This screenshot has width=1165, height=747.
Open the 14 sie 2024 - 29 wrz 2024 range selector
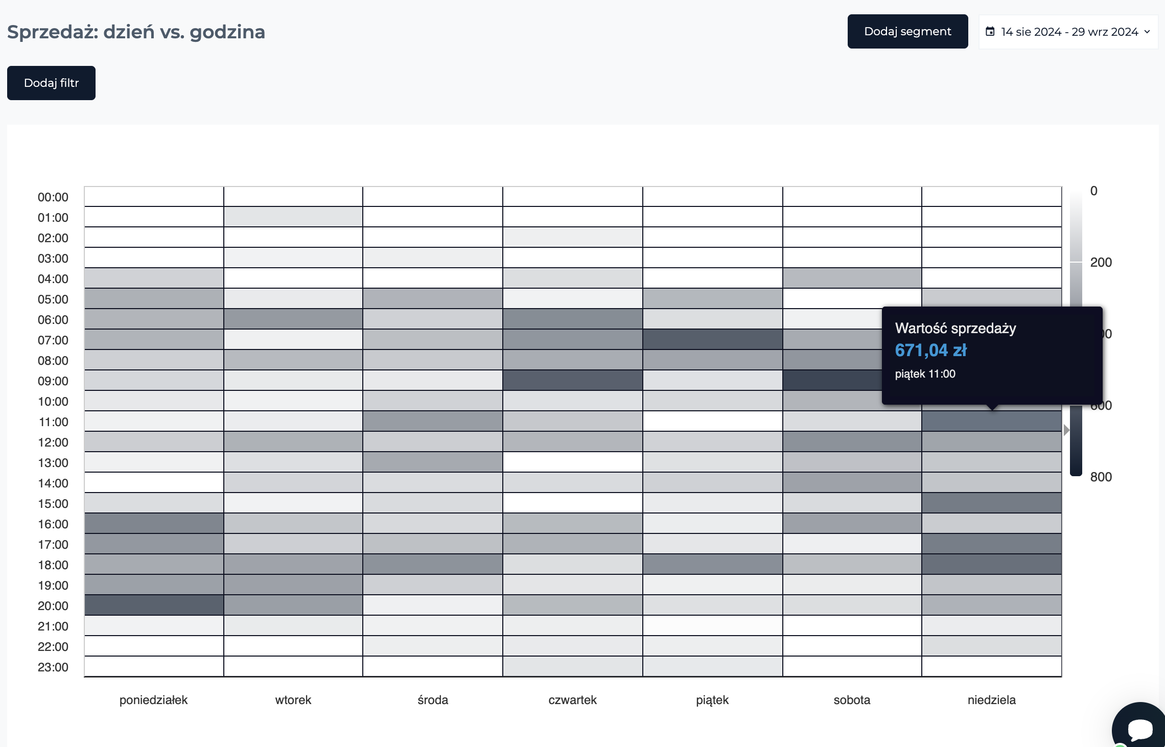(1068, 32)
